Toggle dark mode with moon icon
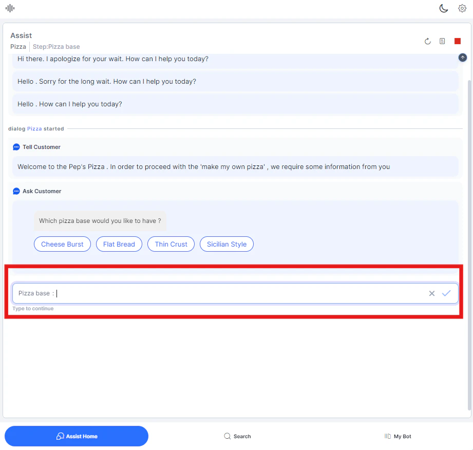473x450 pixels. coord(443,8)
